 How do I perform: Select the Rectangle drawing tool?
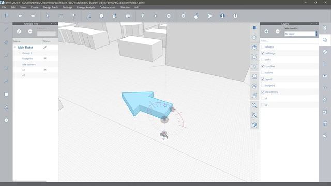pos(6,42)
